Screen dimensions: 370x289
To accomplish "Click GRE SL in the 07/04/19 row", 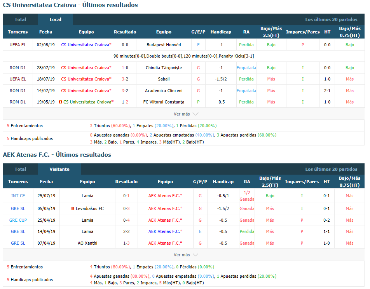I will coord(18,243).
